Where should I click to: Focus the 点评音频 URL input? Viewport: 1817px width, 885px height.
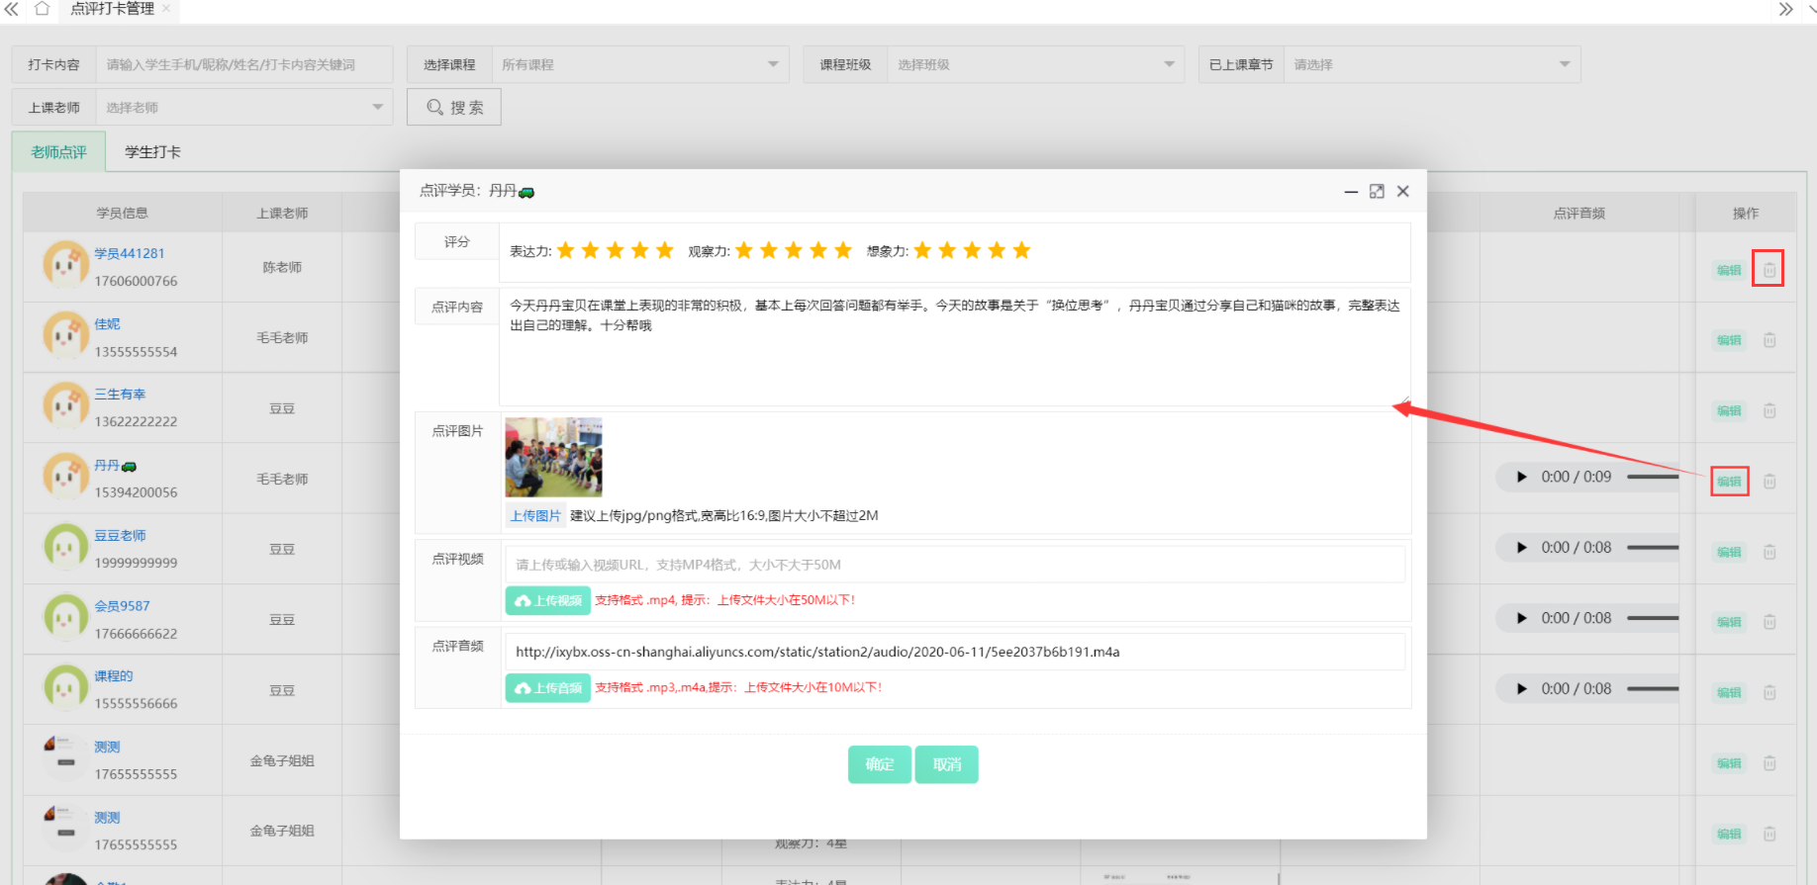pos(955,652)
